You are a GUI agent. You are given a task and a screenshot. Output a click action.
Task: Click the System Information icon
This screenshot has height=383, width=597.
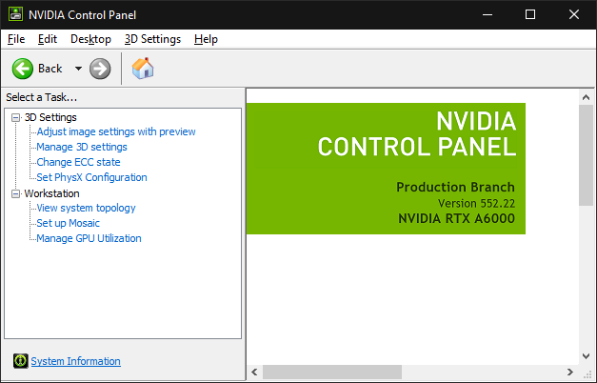tap(21, 361)
